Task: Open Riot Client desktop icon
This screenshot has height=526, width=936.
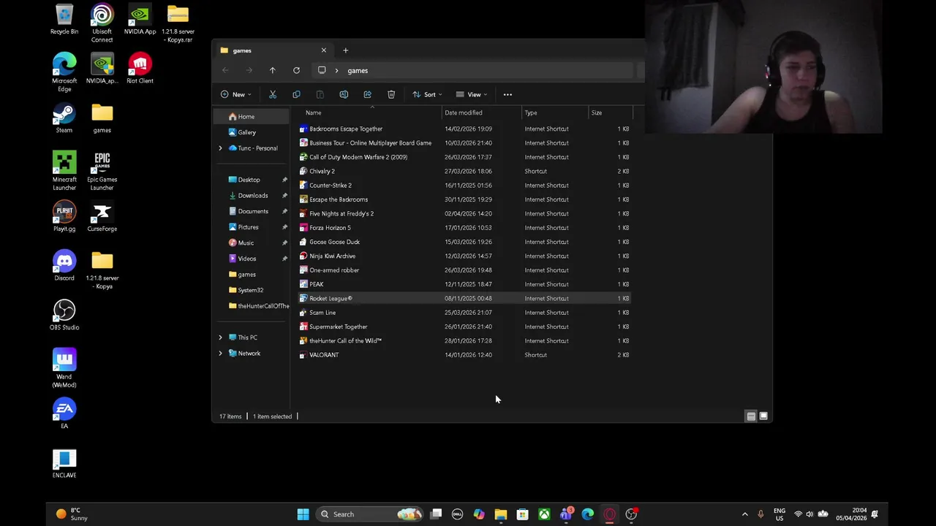Action: (x=140, y=68)
